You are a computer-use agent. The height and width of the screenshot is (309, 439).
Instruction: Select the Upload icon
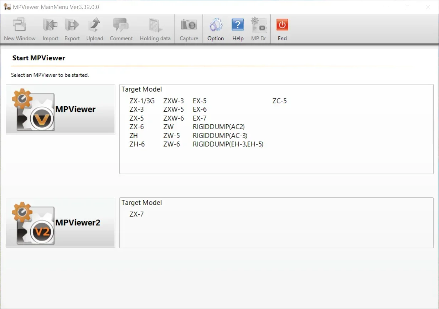click(x=94, y=25)
